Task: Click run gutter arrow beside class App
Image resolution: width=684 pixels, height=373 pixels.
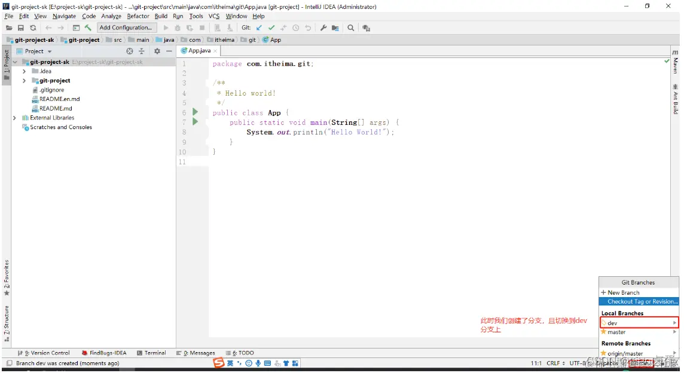Action: (195, 112)
